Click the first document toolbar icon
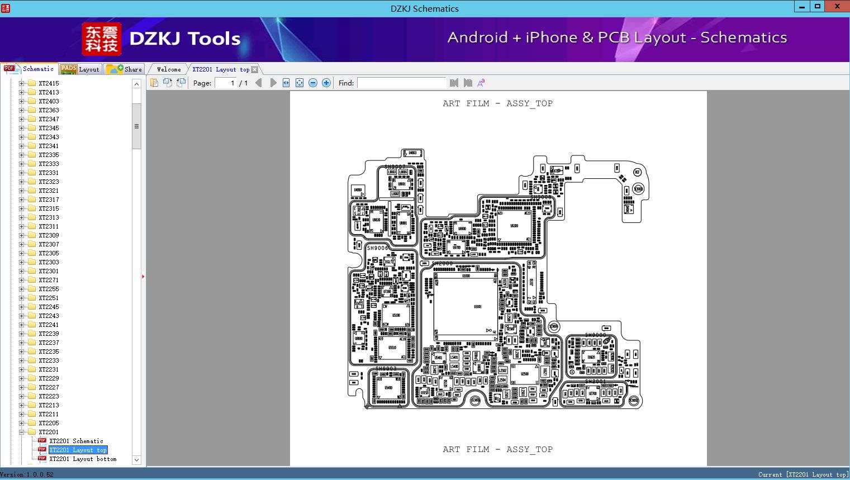 tap(154, 83)
